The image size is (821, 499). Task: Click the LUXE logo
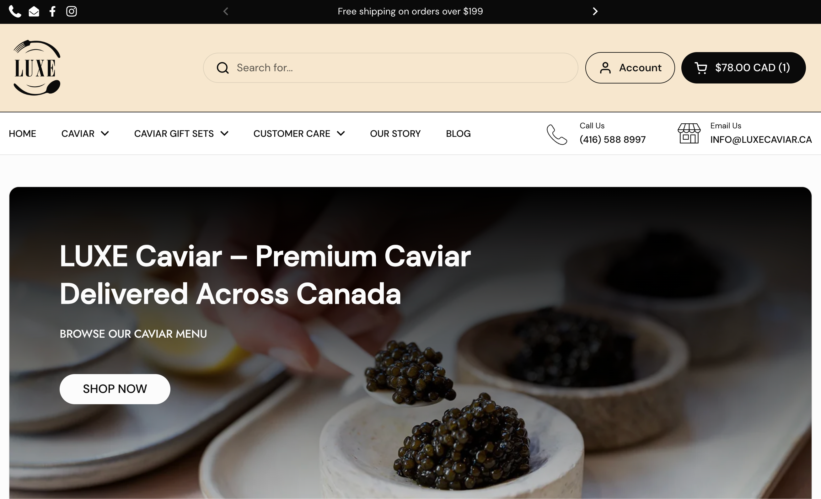pos(37,67)
